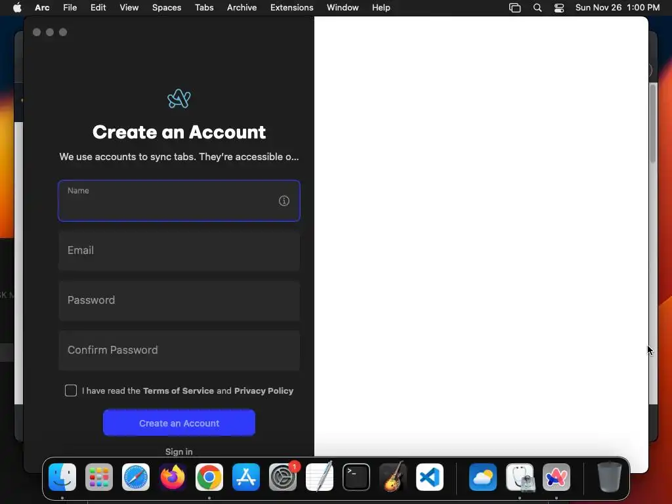Image resolution: width=672 pixels, height=504 pixels.
Task: Open Spotlight search in menu bar
Action: pos(537,7)
